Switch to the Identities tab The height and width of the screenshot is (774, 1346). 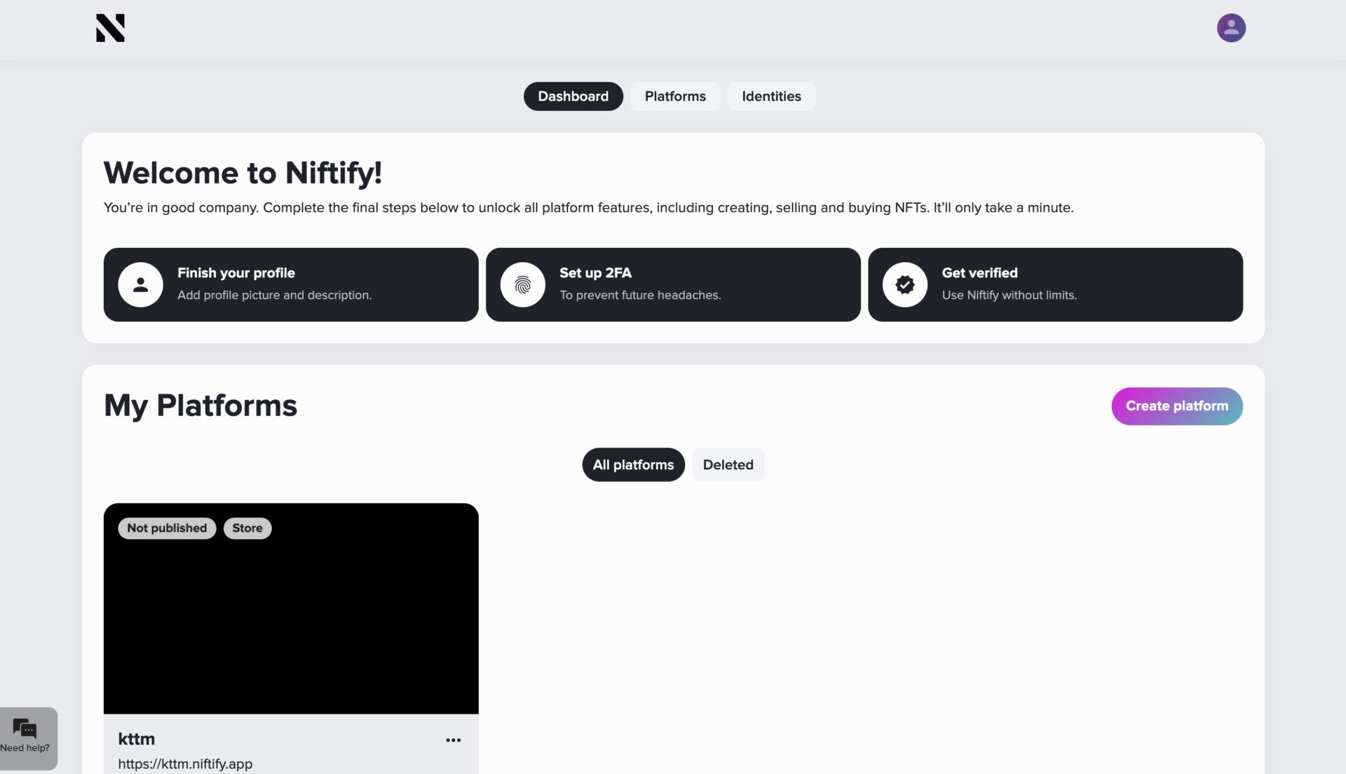[x=771, y=96]
